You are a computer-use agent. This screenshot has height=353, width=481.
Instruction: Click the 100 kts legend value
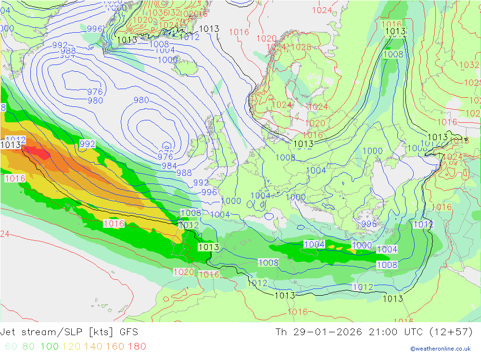click(x=50, y=346)
